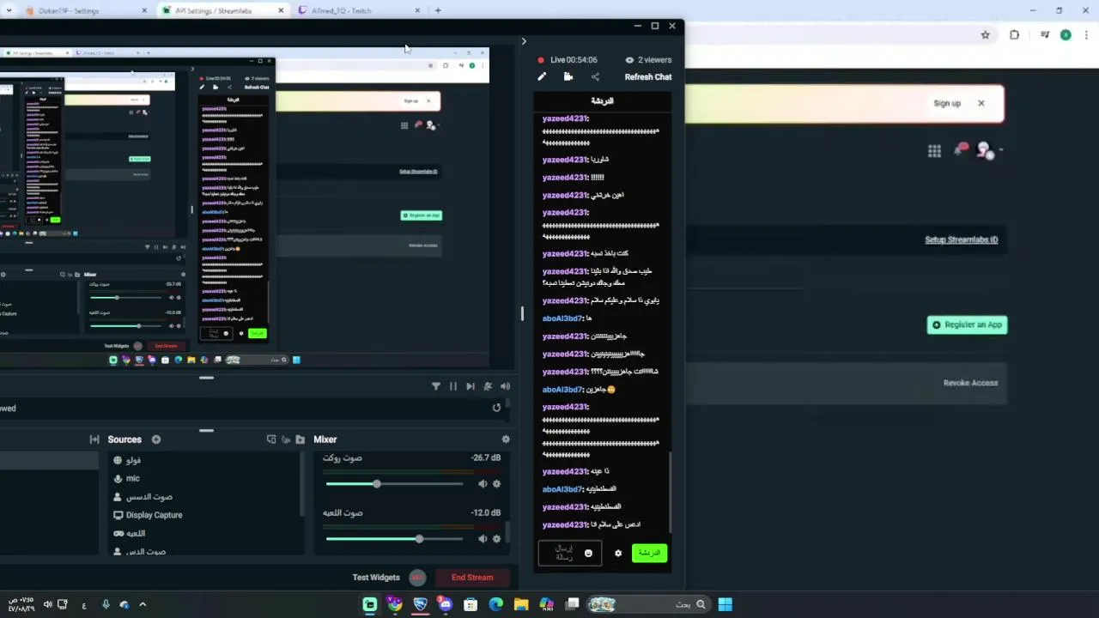Collapse the chat panel with chevron arrow
The height and width of the screenshot is (618, 1099).
coord(524,41)
